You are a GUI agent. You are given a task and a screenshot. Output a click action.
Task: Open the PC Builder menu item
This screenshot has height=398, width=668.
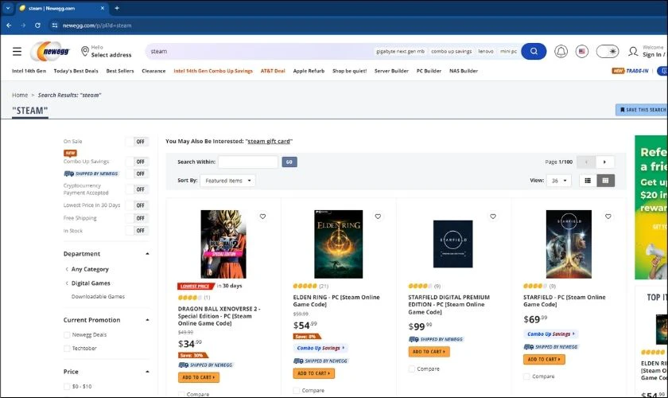point(429,71)
